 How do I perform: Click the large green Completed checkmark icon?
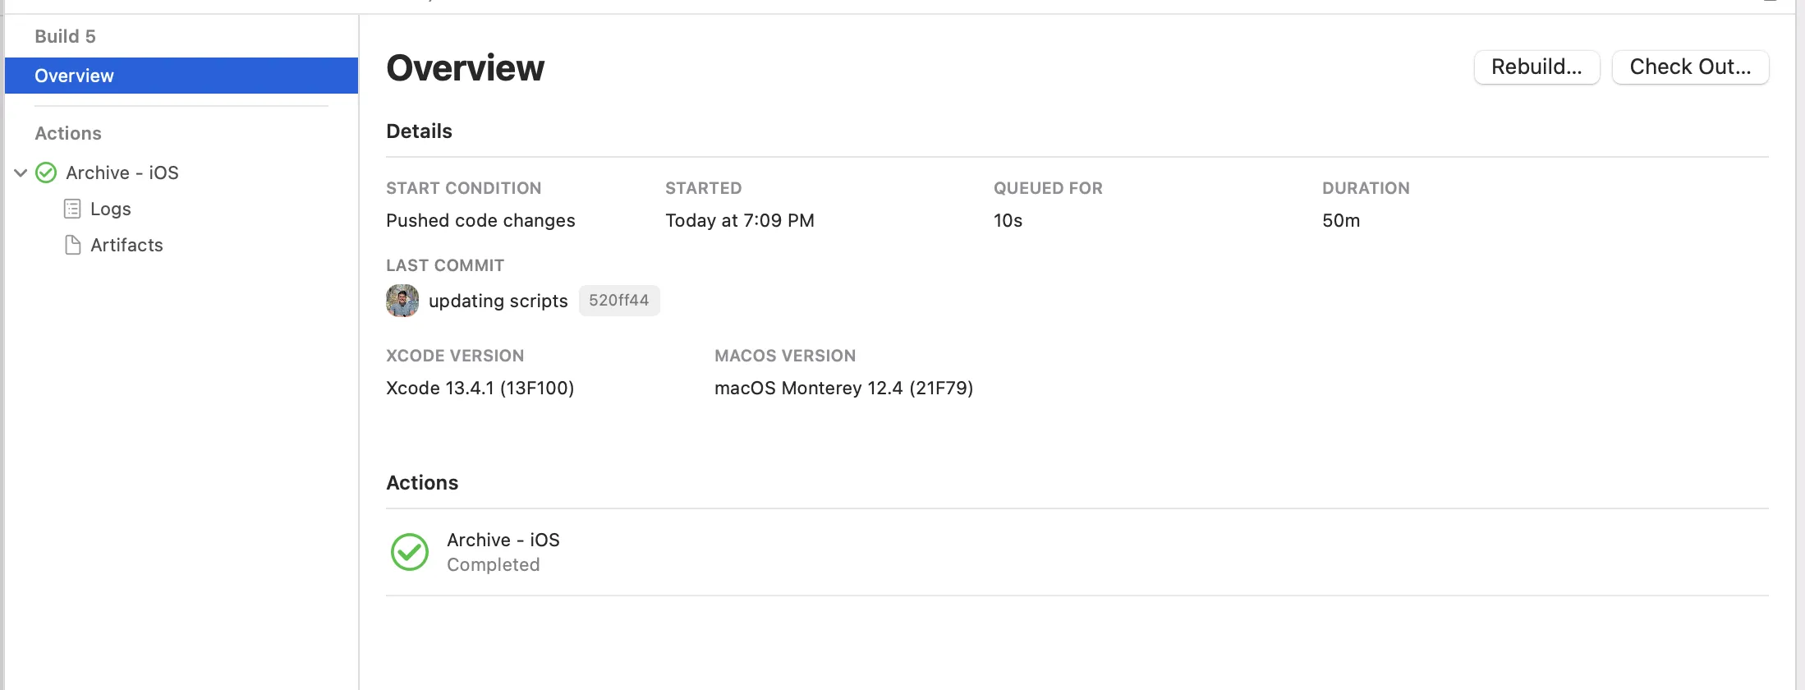[409, 552]
